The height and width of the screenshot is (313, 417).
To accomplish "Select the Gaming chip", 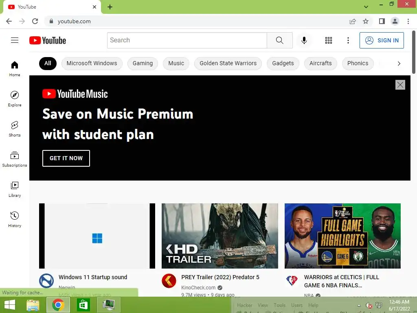I will pyautogui.click(x=143, y=63).
